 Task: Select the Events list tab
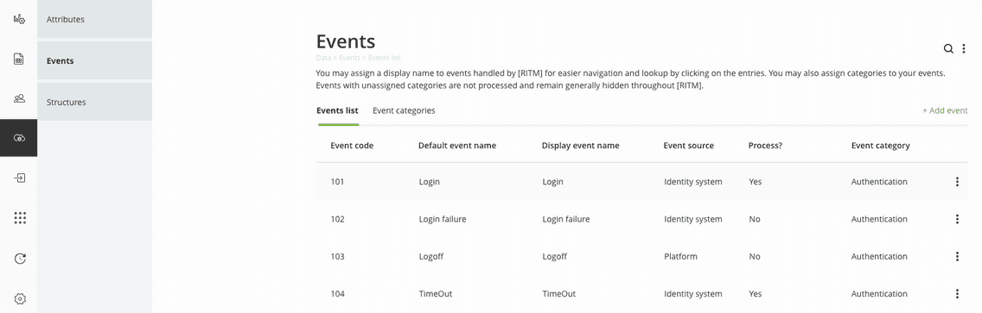click(x=337, y=110)
